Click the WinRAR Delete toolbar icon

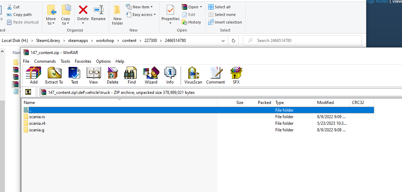click(112, 75)
